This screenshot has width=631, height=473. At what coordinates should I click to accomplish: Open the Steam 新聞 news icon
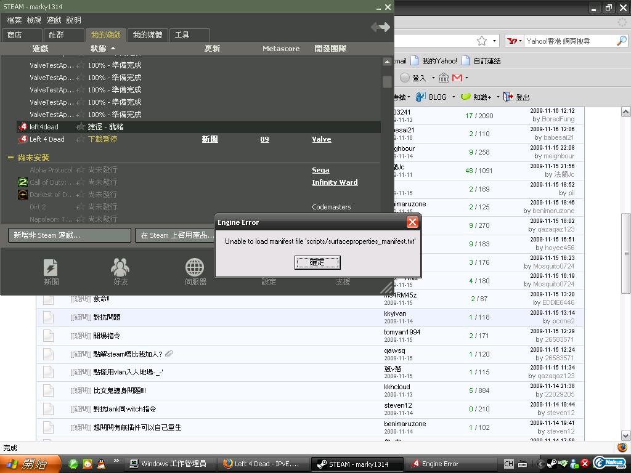[51, 267]
